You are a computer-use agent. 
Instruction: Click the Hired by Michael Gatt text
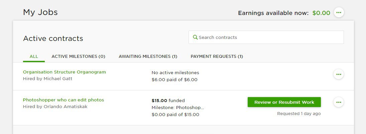[47, 79]
